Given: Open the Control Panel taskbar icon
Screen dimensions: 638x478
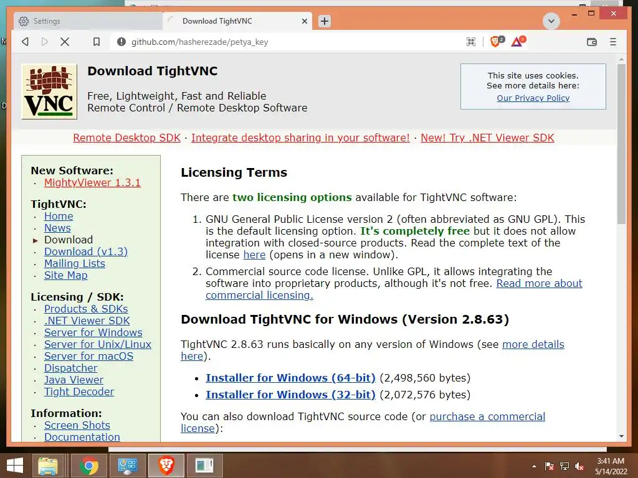Looking at the screenshot, I should pos(127,466).
